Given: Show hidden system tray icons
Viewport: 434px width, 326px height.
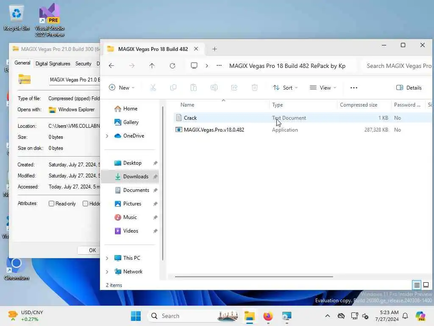Looking at the screenshot, I should (328, 316).
